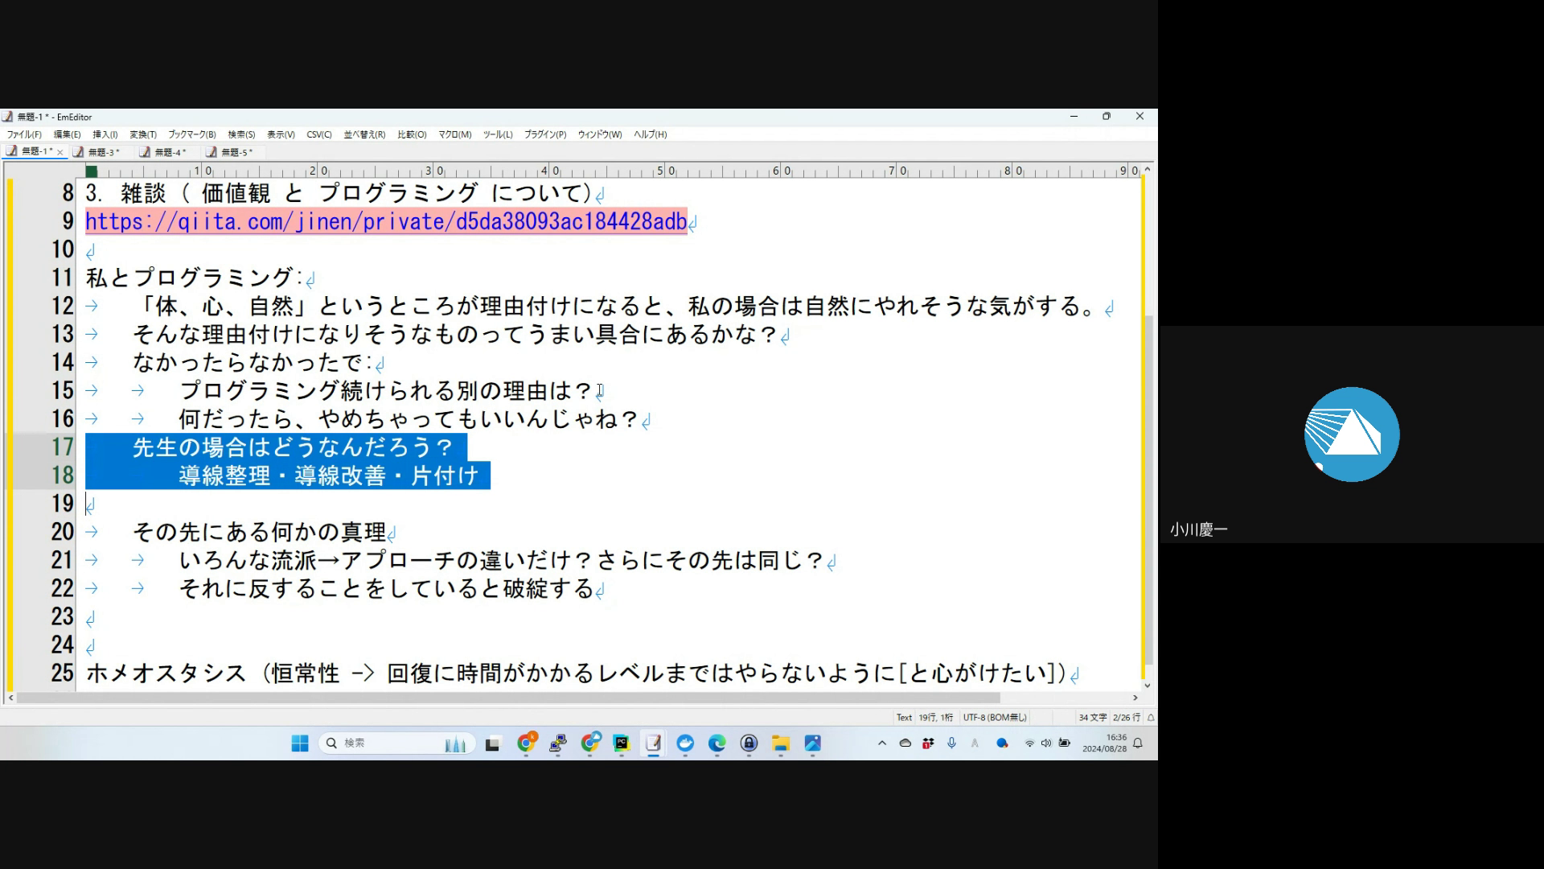Open the 無題-5 document tab
This screenshot has height=869, width=1544.
point(236,152)
